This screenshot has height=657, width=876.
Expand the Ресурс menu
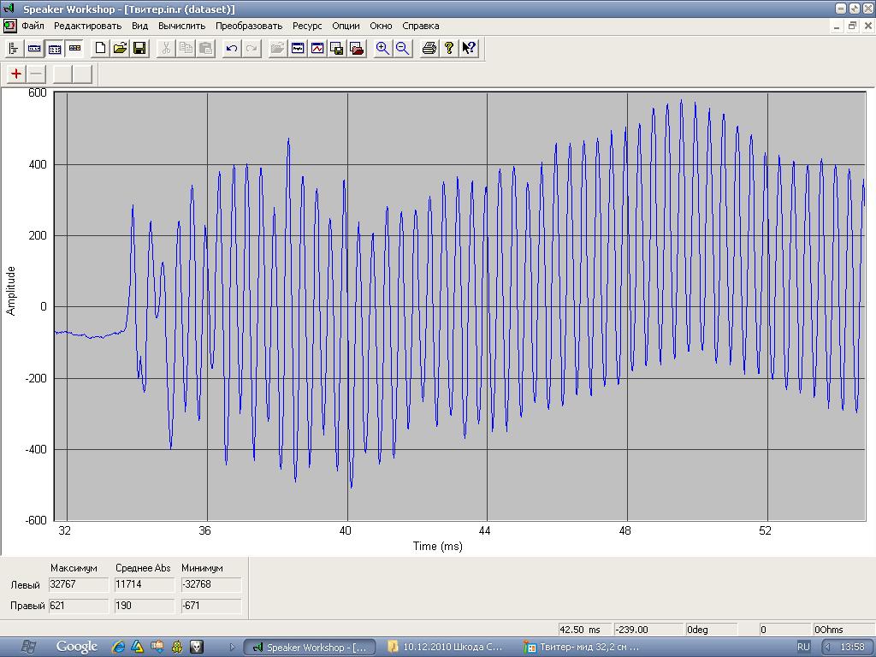click(307, 26)
